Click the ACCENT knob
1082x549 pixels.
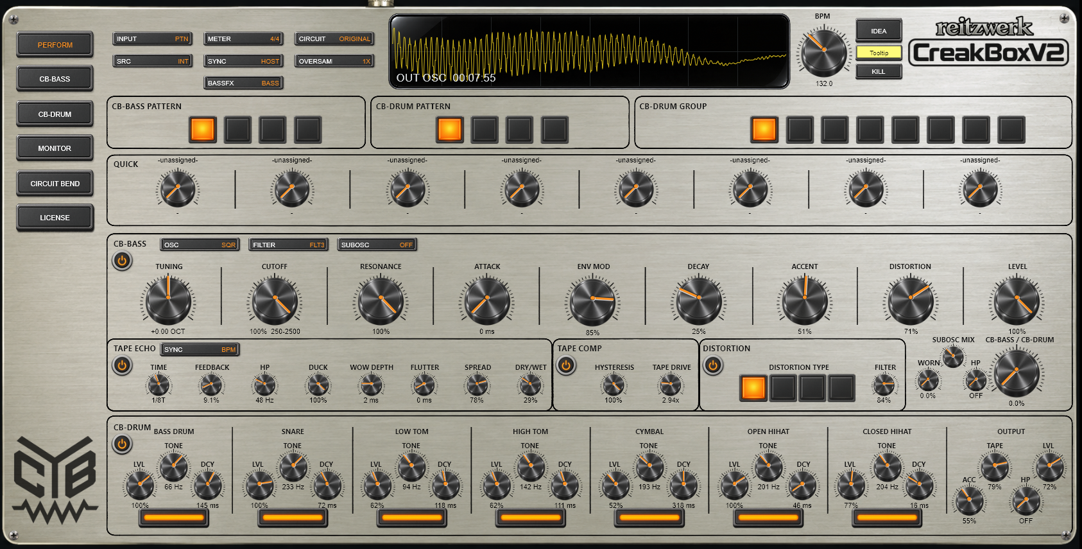click(805, 300)
